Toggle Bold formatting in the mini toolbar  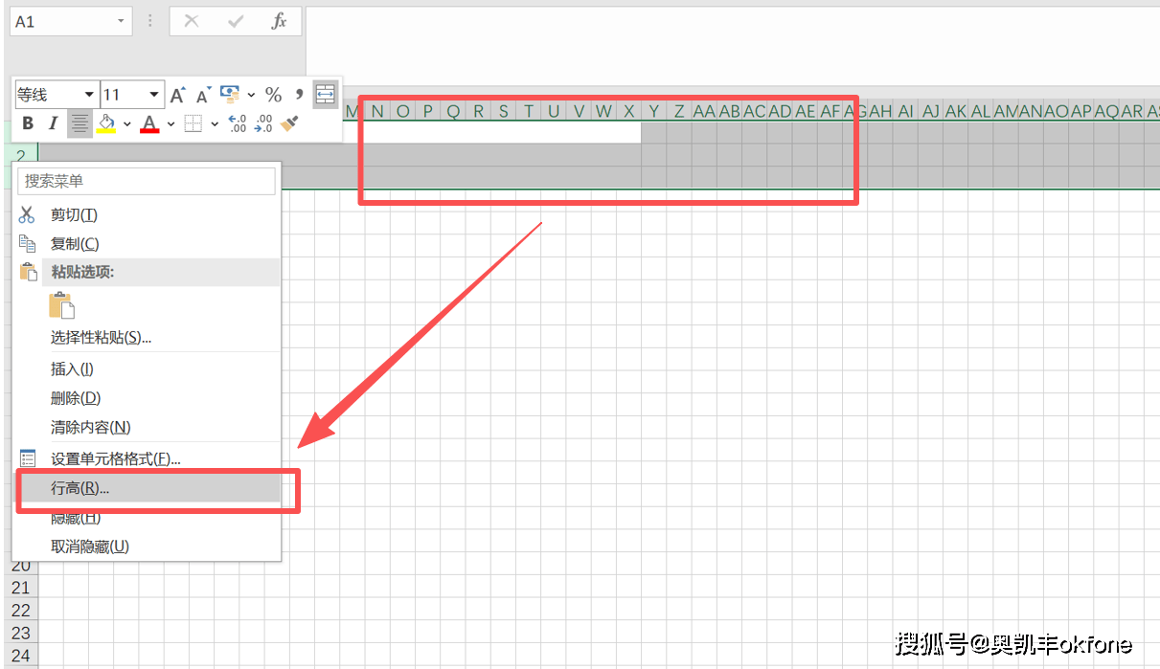click(28, 123)
